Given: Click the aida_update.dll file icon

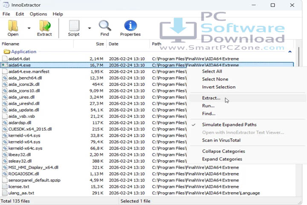Looking at the screenshot, I should click(x=5, y=110).
